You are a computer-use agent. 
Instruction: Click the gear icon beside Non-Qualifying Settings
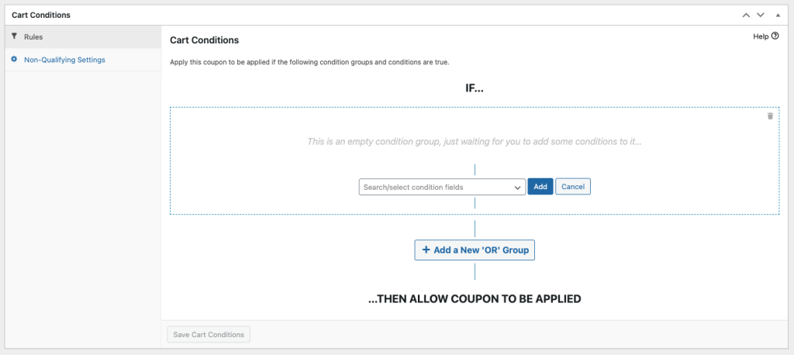click(x=14, y=59)
